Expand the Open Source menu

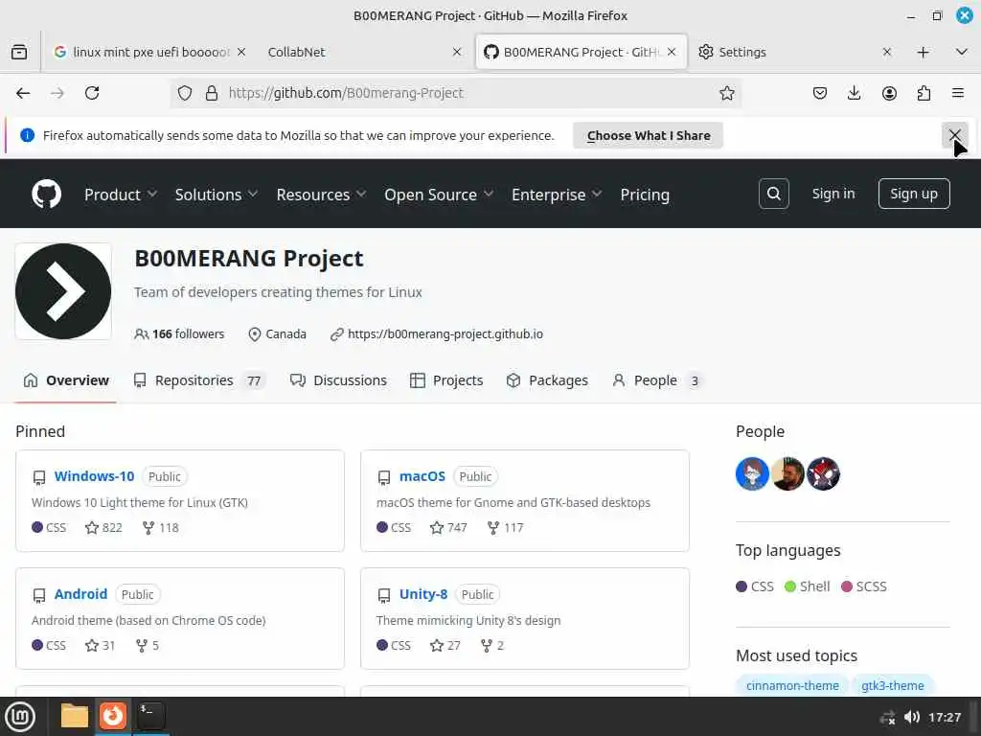click(439, 195)
